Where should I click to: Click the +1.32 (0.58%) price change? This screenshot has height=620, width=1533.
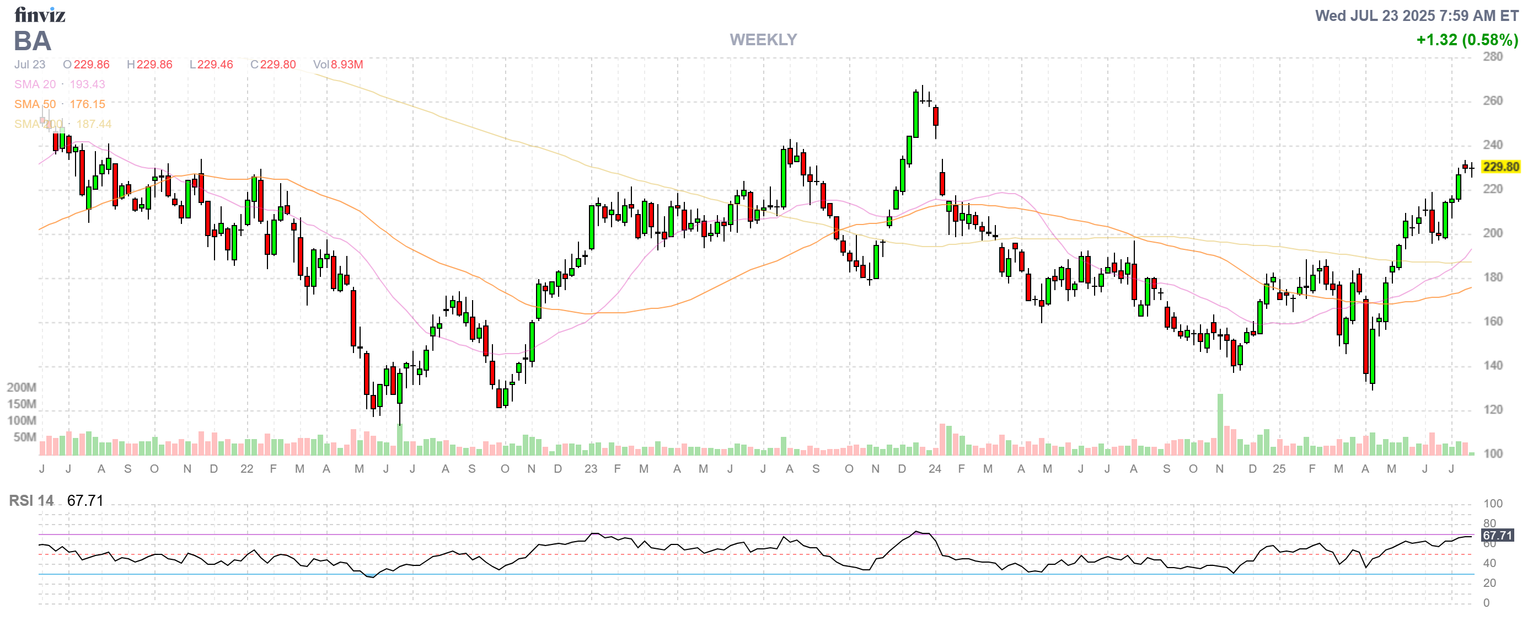1467,40
